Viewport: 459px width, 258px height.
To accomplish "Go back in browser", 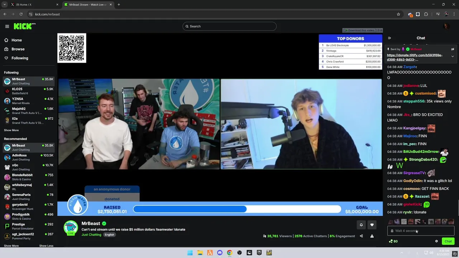I will (5, 14).
